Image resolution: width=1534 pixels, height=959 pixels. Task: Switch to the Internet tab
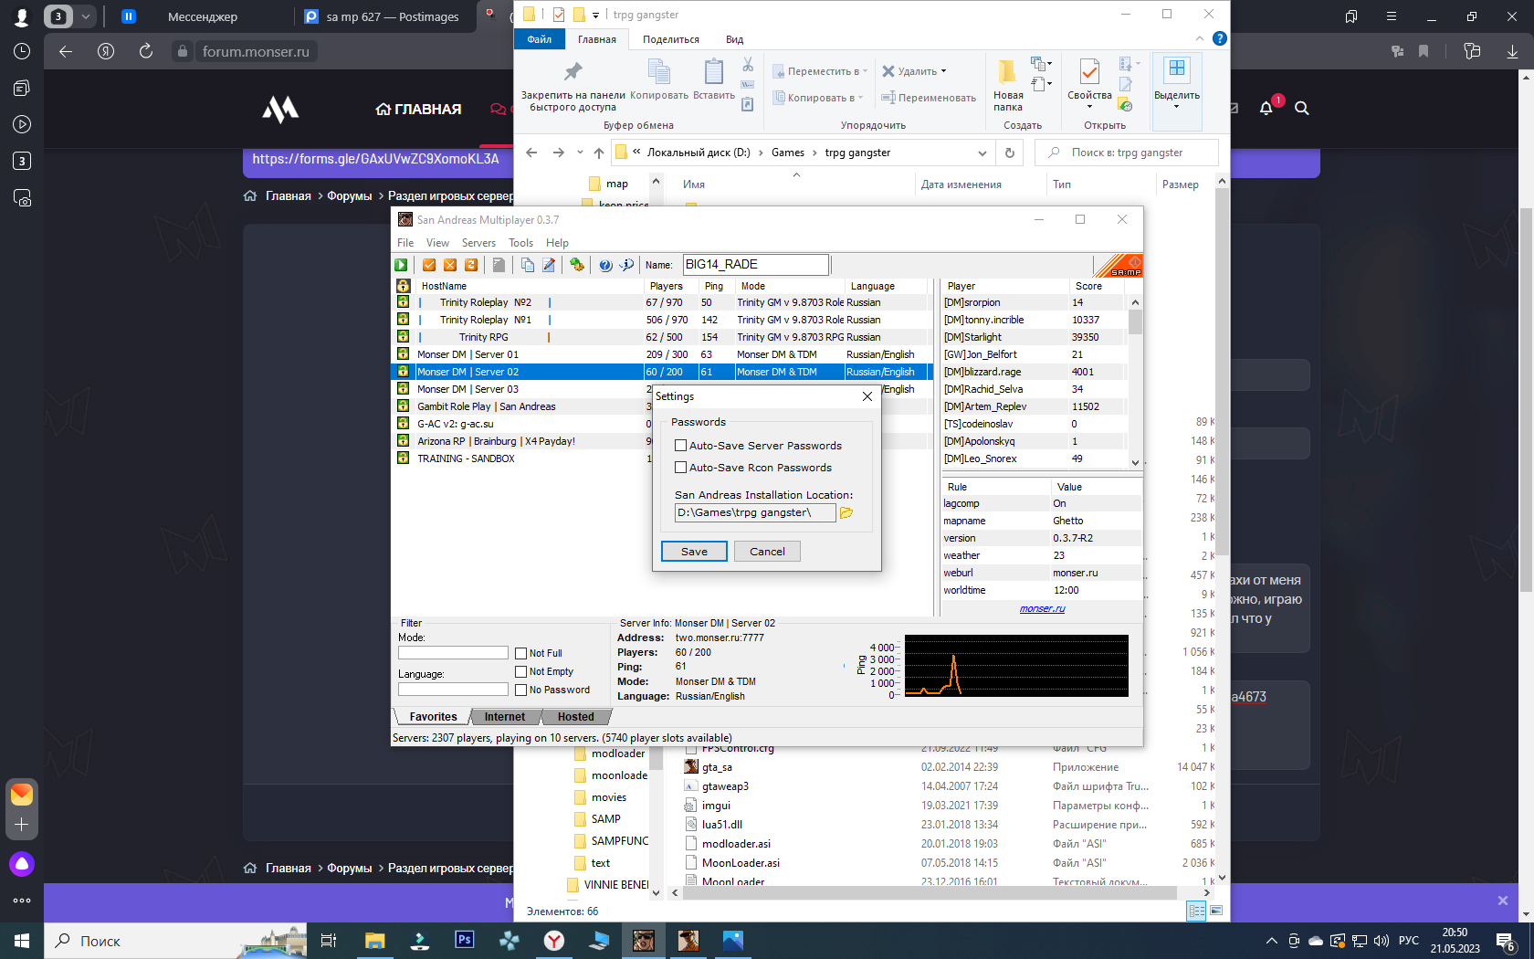click(x=504, y=717)
